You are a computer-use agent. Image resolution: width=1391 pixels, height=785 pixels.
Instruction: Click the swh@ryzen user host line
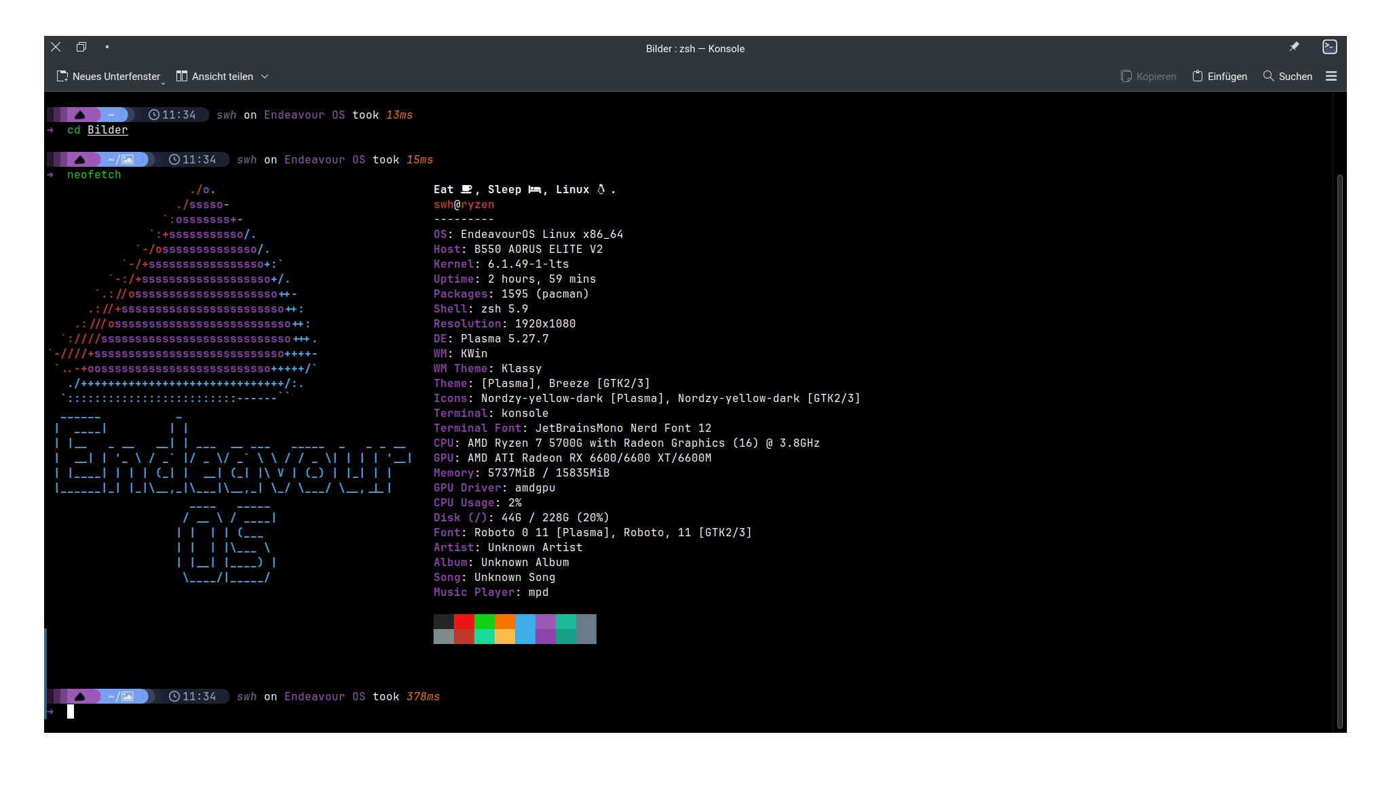(464, 205)
